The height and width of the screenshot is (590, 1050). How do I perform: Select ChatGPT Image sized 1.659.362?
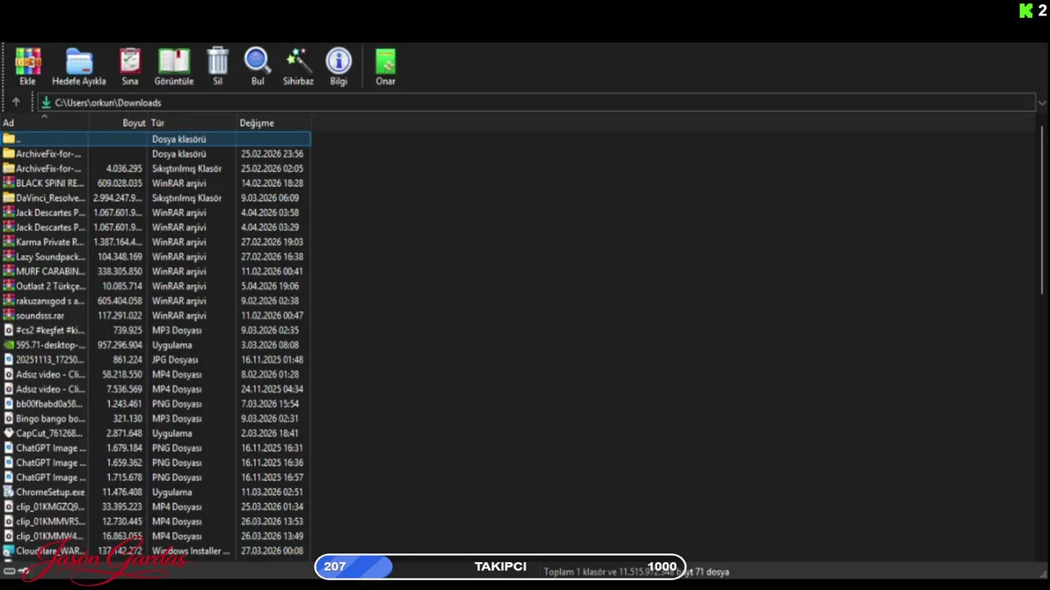coord(155,463)
